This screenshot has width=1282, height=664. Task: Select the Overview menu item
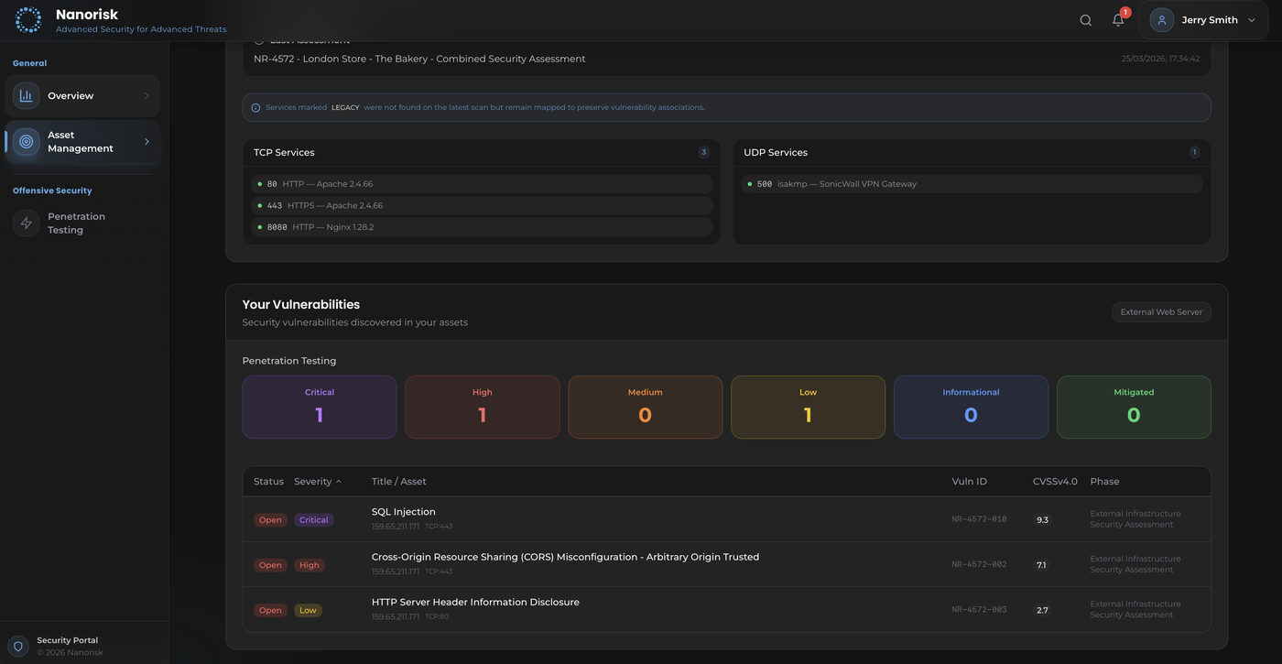pyautogui.click(x=71, y=95)
